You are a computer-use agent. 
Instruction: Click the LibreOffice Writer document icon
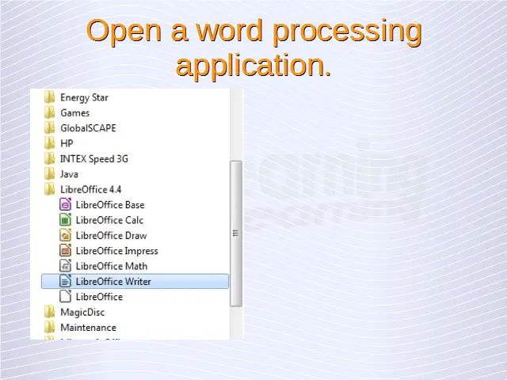[66, 281]
